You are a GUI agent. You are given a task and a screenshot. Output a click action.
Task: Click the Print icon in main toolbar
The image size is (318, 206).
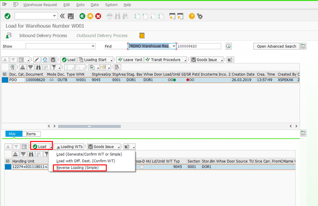coord(110,16)
